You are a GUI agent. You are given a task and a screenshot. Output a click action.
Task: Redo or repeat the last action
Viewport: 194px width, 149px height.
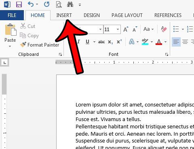click(47, 4)
